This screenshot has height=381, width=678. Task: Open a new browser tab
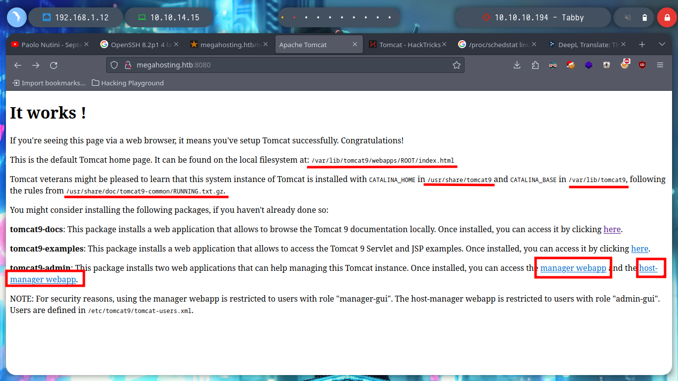tap(642, 45)
